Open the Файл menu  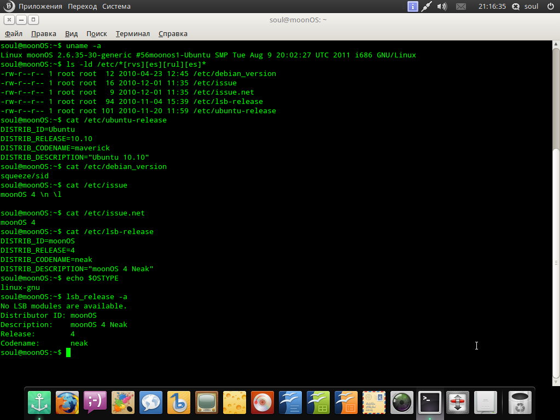pos(14,33)
